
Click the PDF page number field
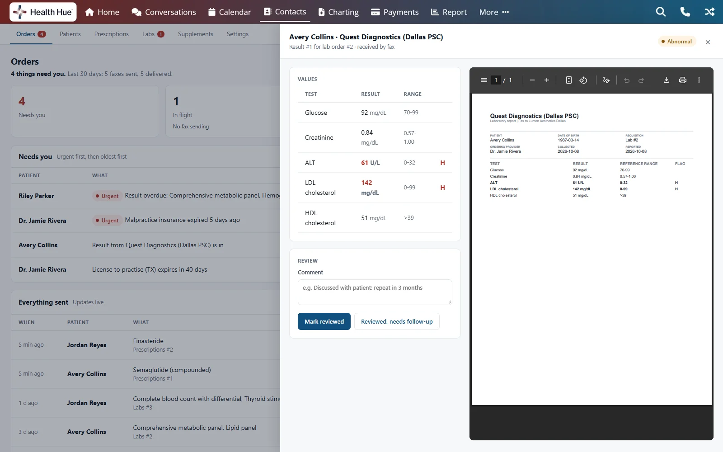pyautogui.click(x=496, y=80)
